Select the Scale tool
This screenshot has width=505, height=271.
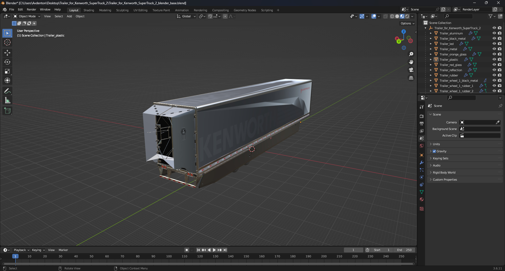point(7,71)
